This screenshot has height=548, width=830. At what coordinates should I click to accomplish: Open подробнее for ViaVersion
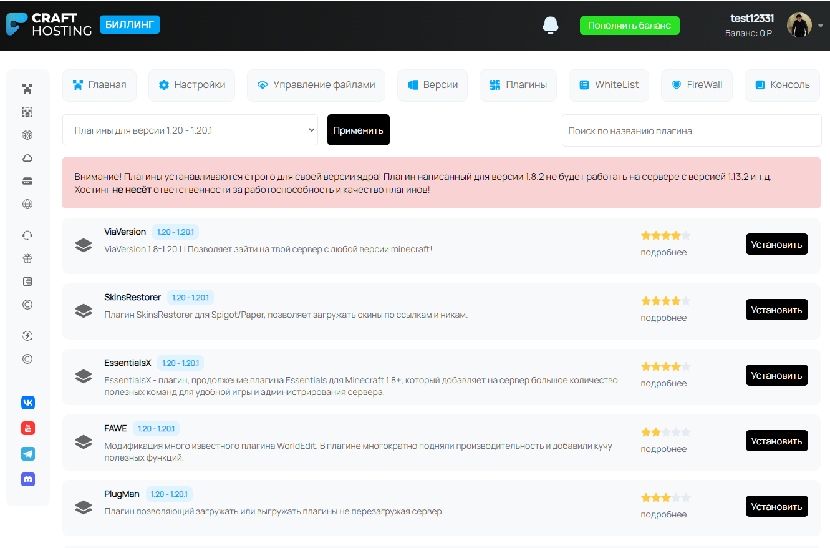point(664,252)
